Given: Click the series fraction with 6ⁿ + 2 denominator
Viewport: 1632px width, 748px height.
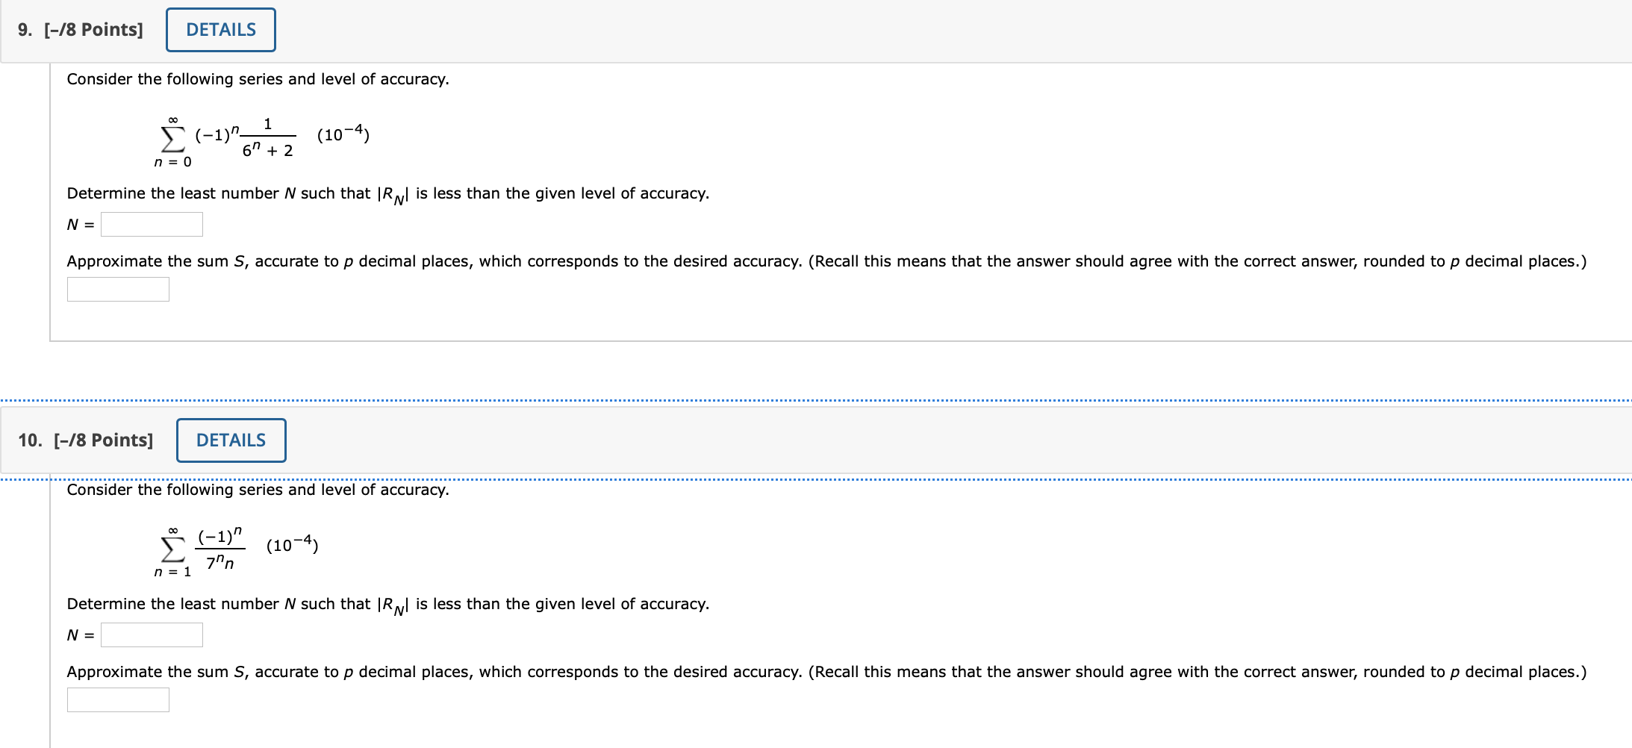Looking at the screenshot, I should click(x=268, y=137).
